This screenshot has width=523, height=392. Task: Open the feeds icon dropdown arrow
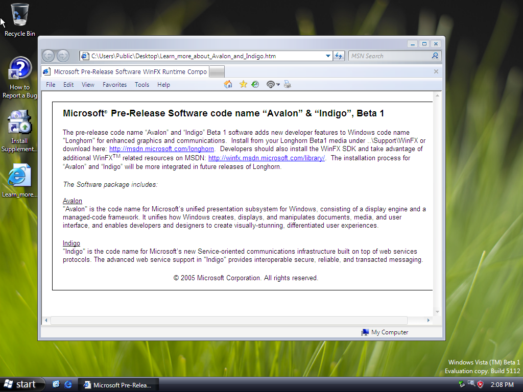[x=278, y=85]
